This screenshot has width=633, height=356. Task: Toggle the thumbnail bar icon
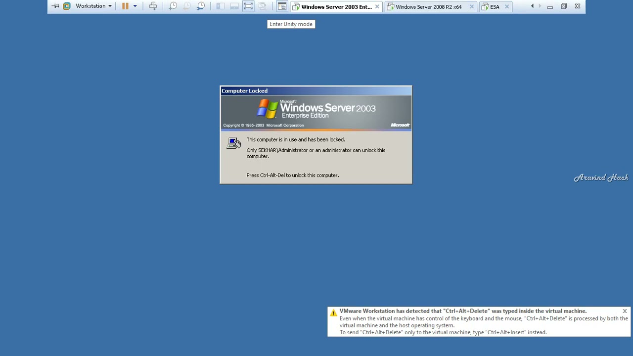pos(234,6)
